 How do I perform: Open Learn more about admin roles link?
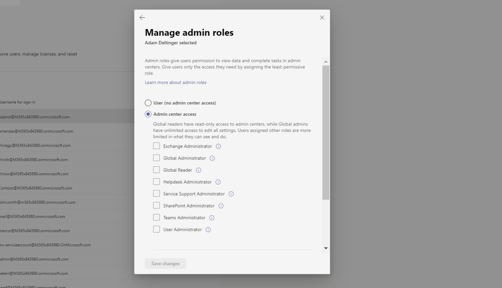tap(175, 82)
